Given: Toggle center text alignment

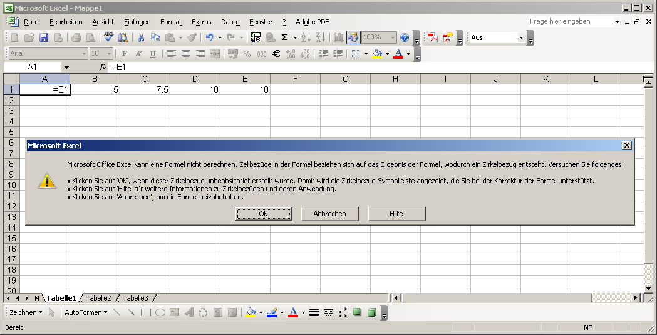Looking at the screenshot, I should tap(185, 54).
